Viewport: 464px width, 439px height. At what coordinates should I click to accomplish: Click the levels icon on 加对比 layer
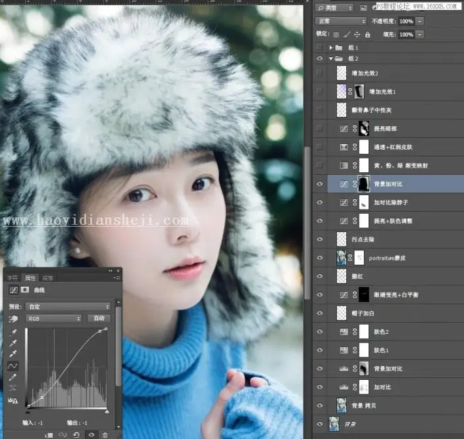click(344, 387)
